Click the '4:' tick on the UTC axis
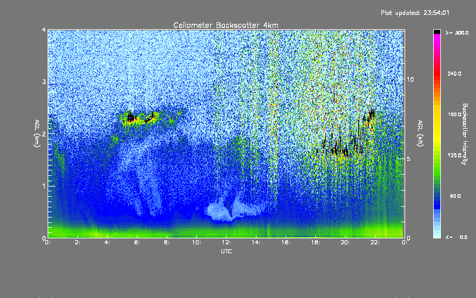476x298 pixels. pyautogui.click(x=107, y=243)
